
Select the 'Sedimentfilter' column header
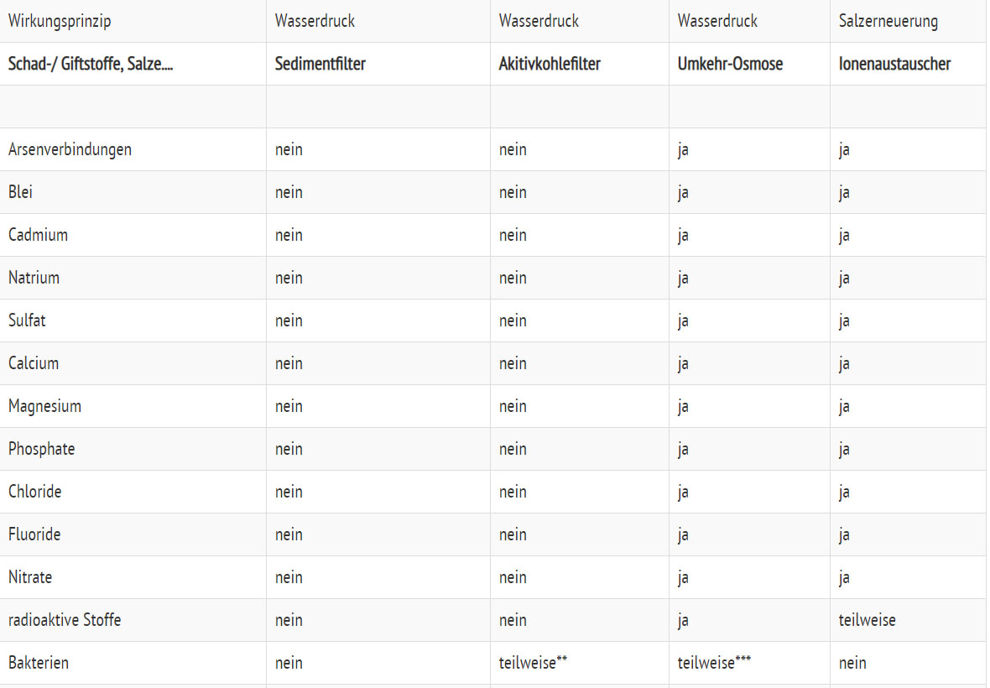pyautogui.click(x=320, y=64)
